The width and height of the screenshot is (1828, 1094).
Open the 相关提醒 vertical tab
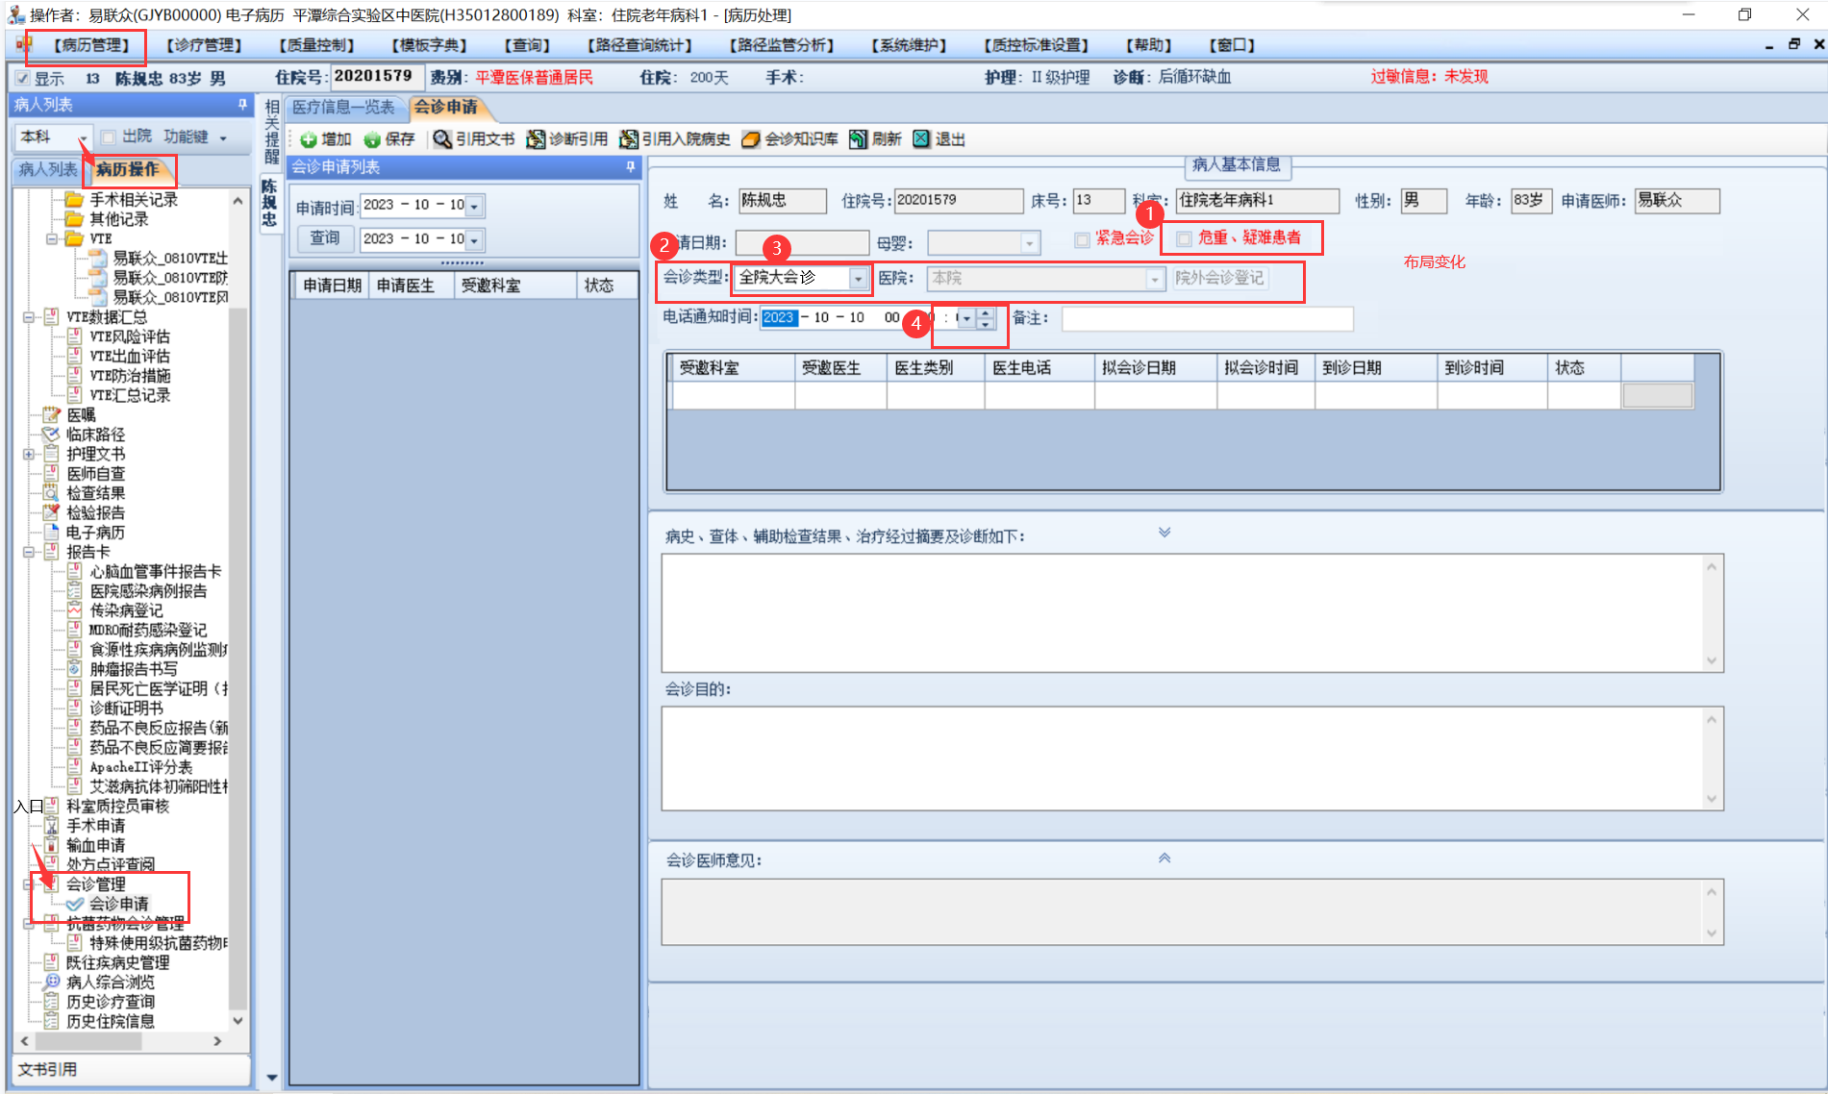(270, 131)
